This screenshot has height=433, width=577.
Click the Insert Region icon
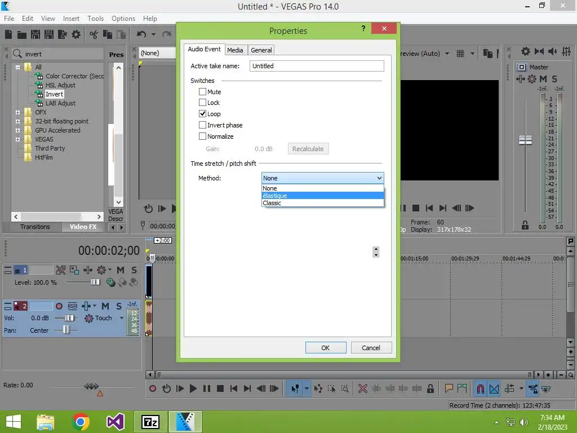(462, 388)
